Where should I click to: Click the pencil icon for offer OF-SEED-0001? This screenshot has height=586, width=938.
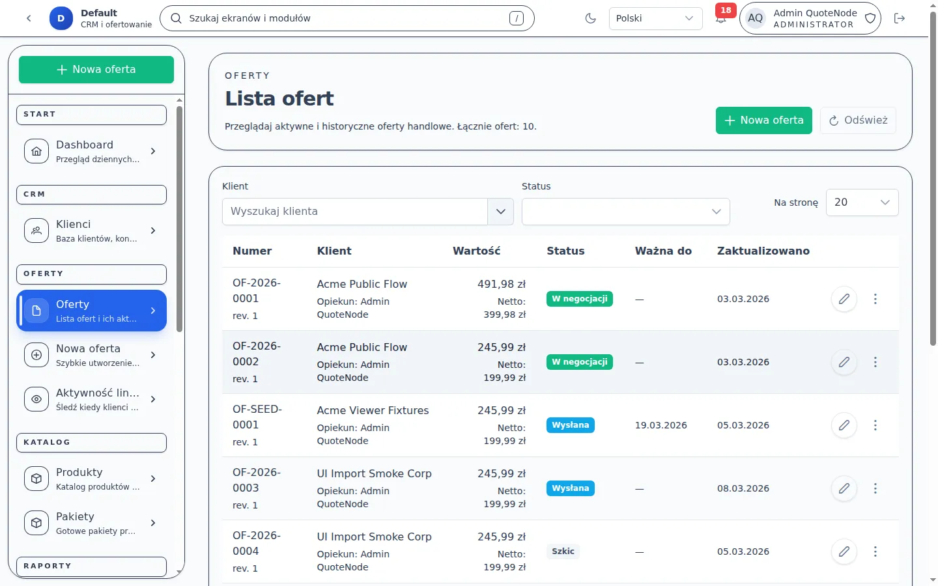[x=844, y=425]
